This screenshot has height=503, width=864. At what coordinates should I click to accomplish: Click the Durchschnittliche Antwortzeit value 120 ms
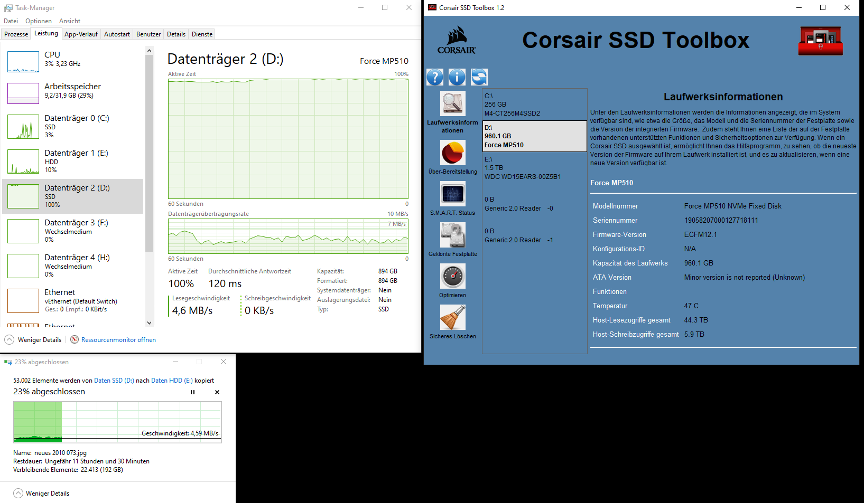click(225, 284)
